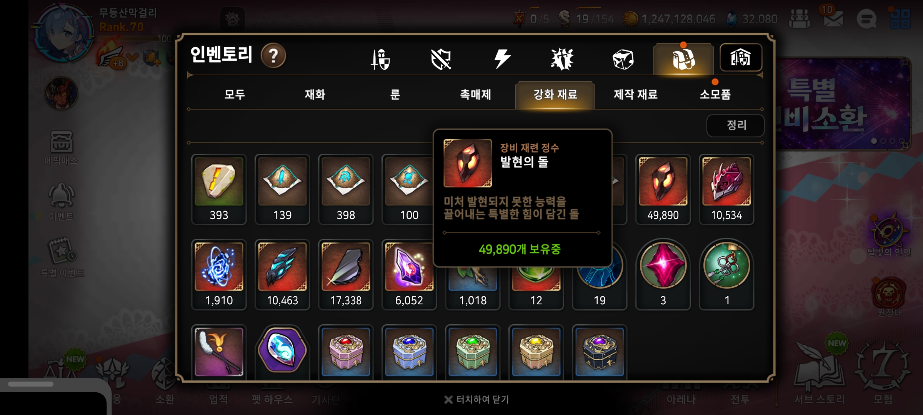Select the purple crystal item with 6,052
This screenshot has height=415, width=923.
coord(409,275)
